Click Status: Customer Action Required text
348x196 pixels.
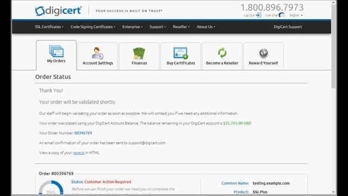(101, 182)
